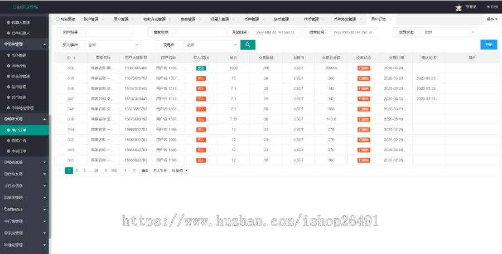
Task: Run the search with the magnifier button
Action: click(248, 45)
